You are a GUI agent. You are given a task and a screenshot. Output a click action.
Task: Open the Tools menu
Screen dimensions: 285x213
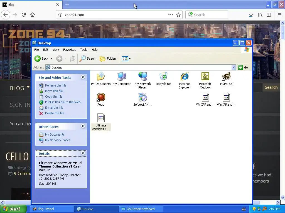click(x=84, y=50)
